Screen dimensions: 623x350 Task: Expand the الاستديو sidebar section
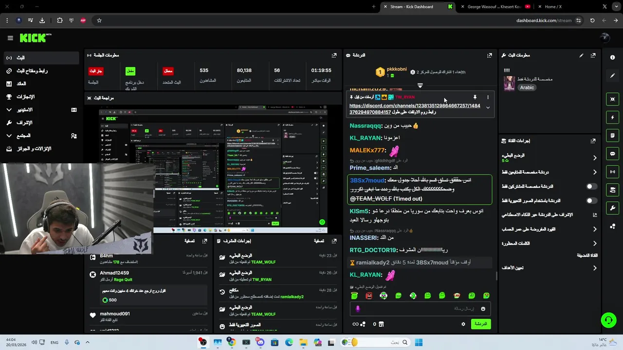(x=9, y=110)
